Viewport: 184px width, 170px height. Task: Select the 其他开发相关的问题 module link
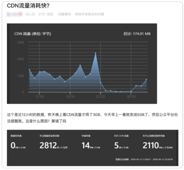[90, 14]
